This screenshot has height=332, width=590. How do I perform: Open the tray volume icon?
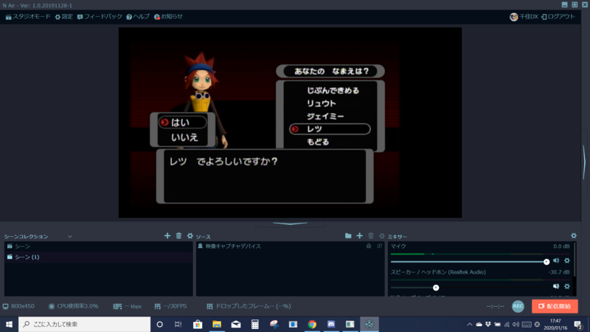516,324
